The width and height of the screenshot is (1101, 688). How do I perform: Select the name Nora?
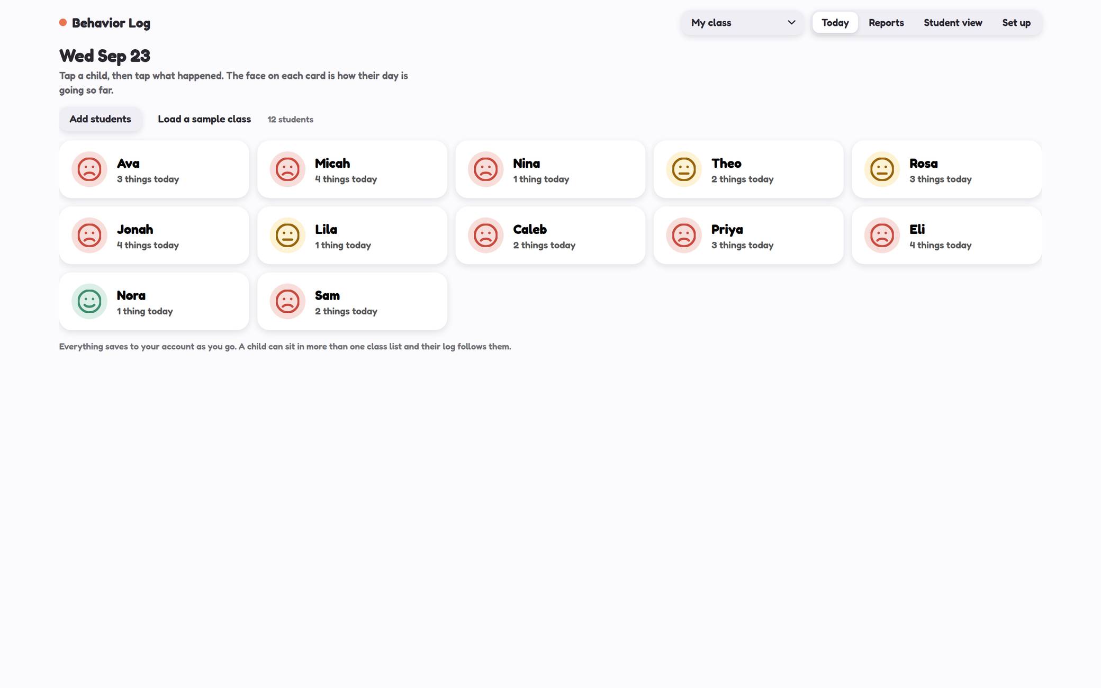pos(131,296)
